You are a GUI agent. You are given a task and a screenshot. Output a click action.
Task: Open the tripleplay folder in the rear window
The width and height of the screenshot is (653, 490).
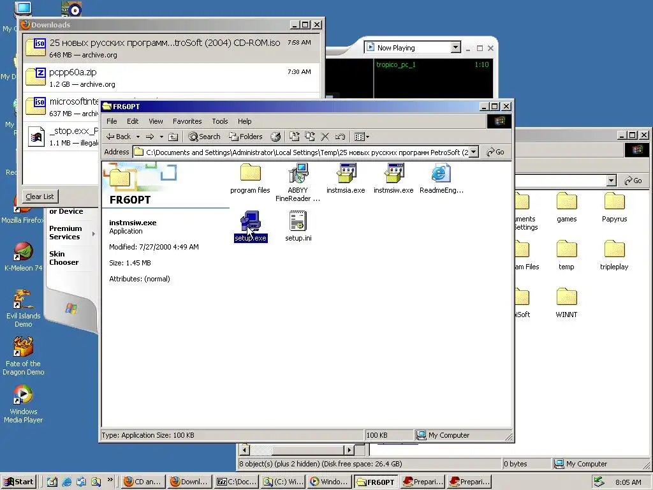coord(614,255)
